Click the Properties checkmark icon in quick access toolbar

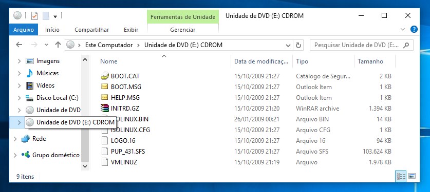(34, 16)
